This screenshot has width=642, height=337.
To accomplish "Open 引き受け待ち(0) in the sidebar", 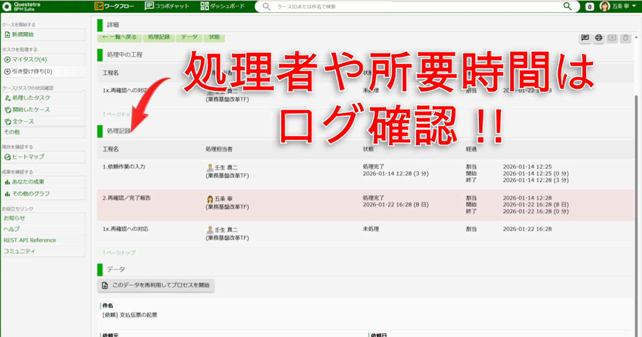I will click(43, 71).
